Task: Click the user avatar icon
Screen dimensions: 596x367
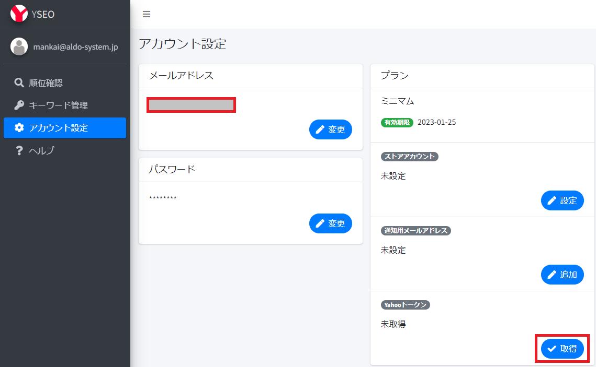Action: pos(19,46)
